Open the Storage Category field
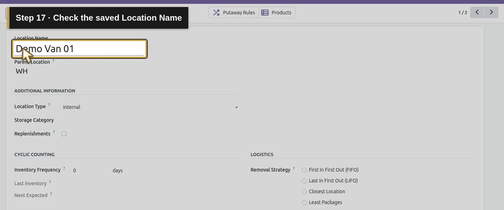 (150, 120)
